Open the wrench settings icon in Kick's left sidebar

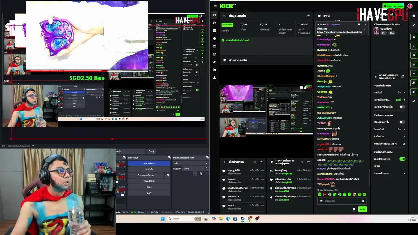click(214, 62)
